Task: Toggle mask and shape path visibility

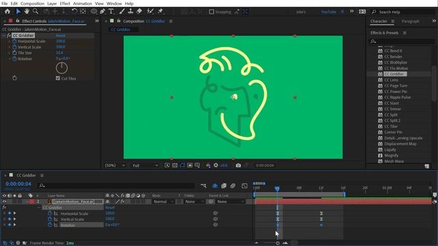Action: click(182, 165)
